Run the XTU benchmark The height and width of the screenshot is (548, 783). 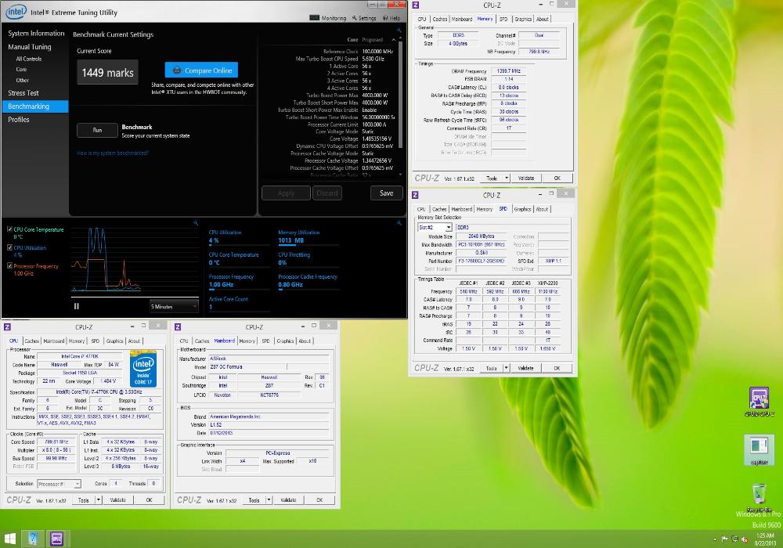click(97, 130)
